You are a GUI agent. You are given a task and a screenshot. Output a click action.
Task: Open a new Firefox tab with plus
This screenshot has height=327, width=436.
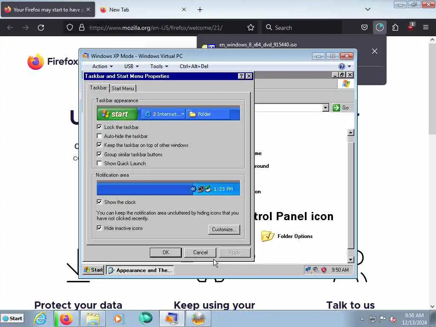[x=200, y=10]
